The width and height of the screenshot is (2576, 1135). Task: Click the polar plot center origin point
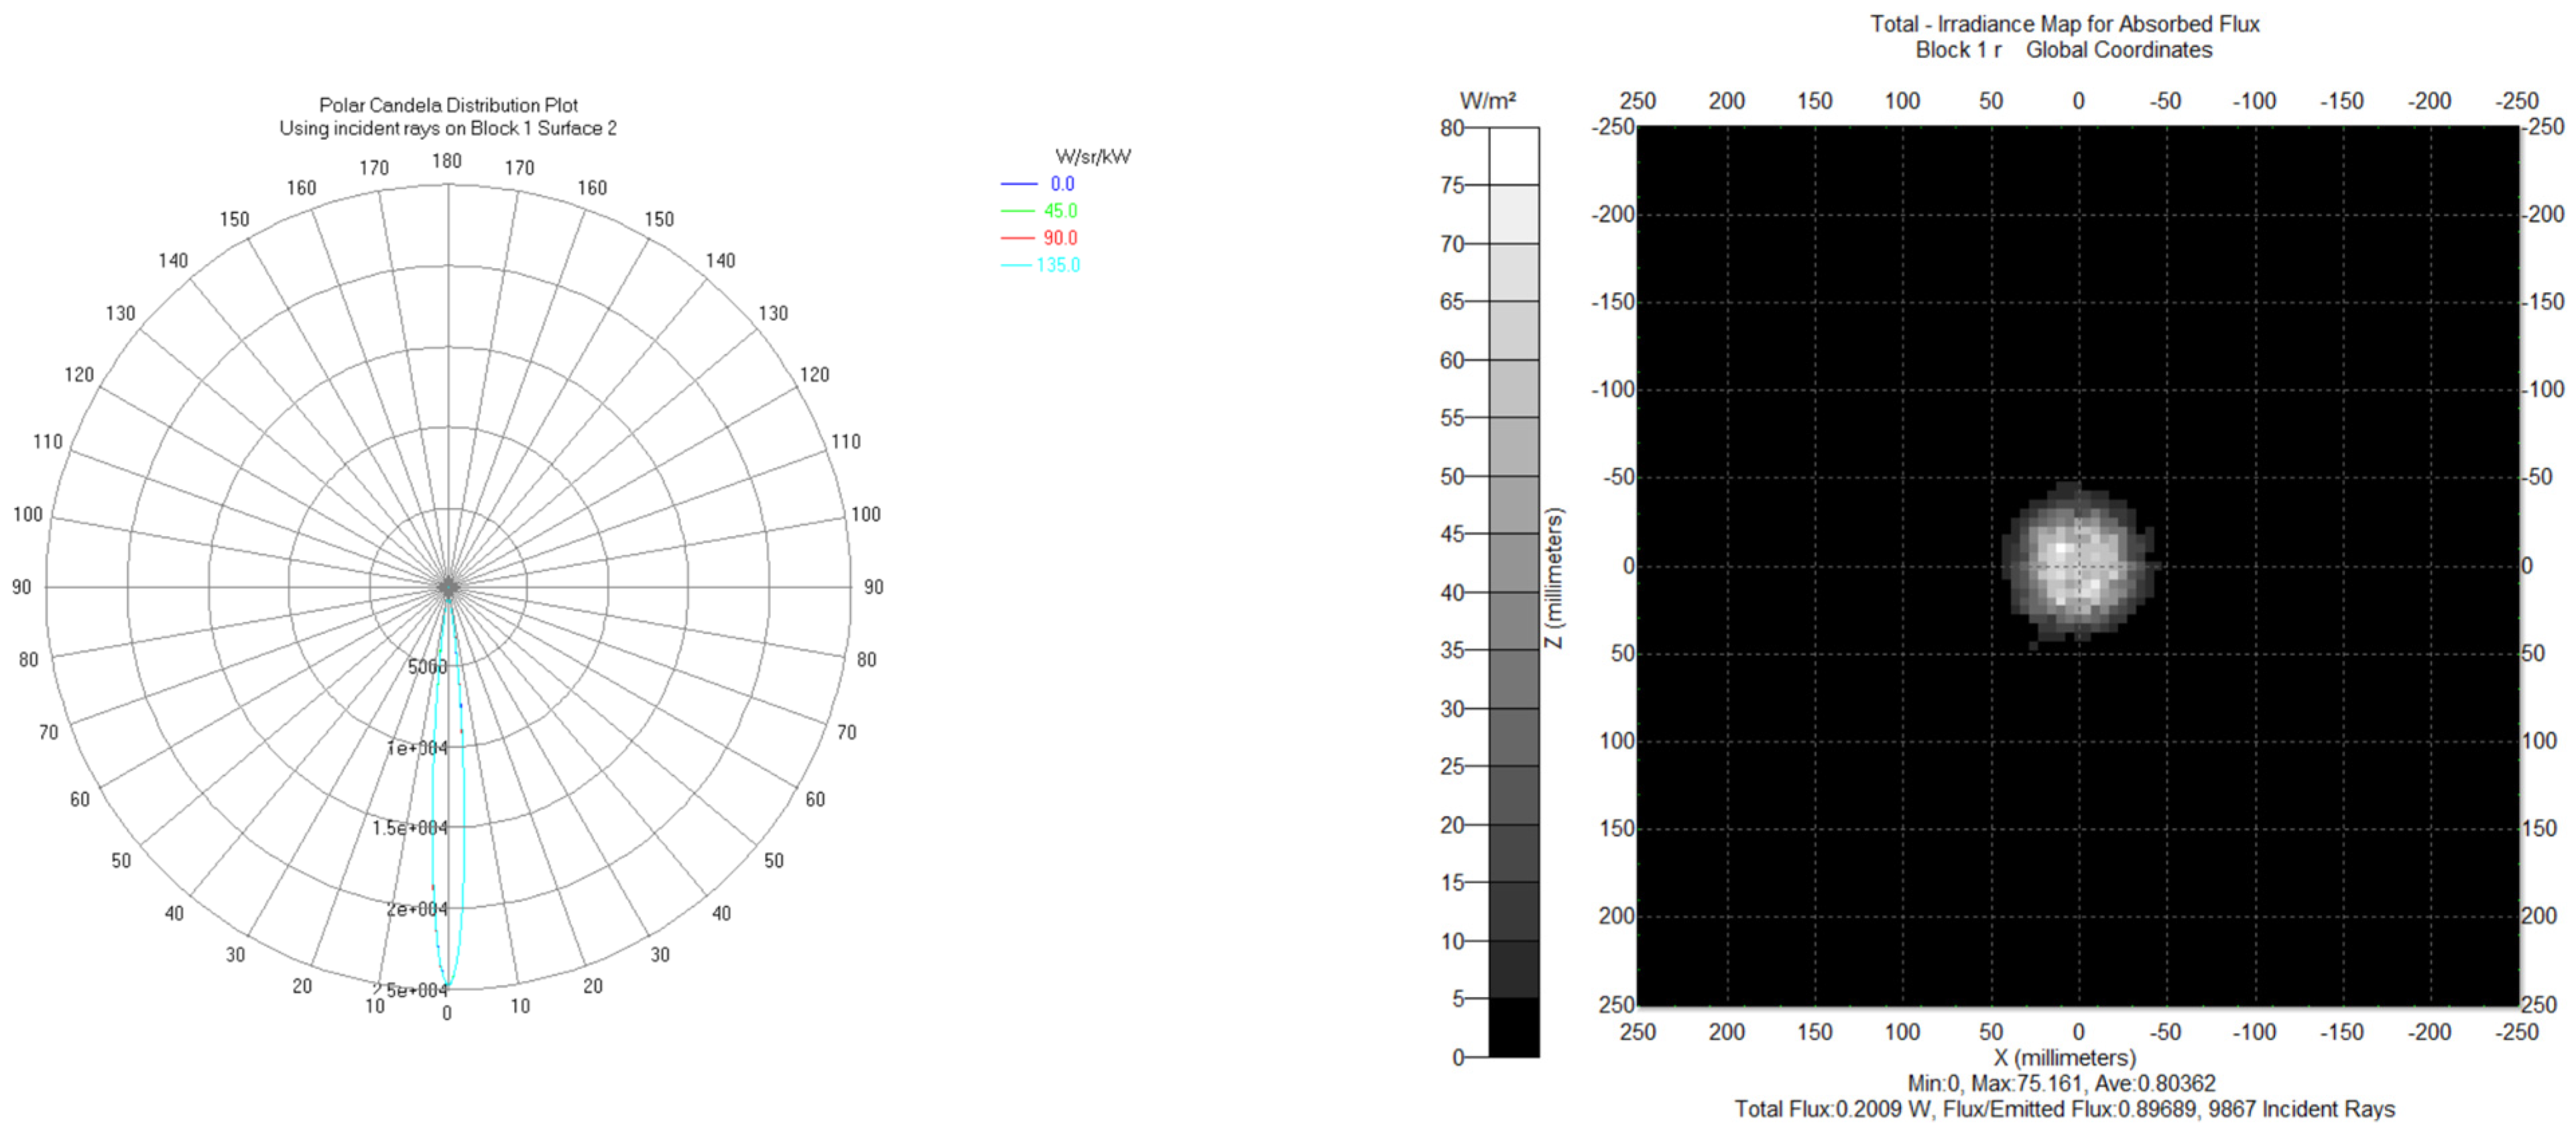(448, 588)
